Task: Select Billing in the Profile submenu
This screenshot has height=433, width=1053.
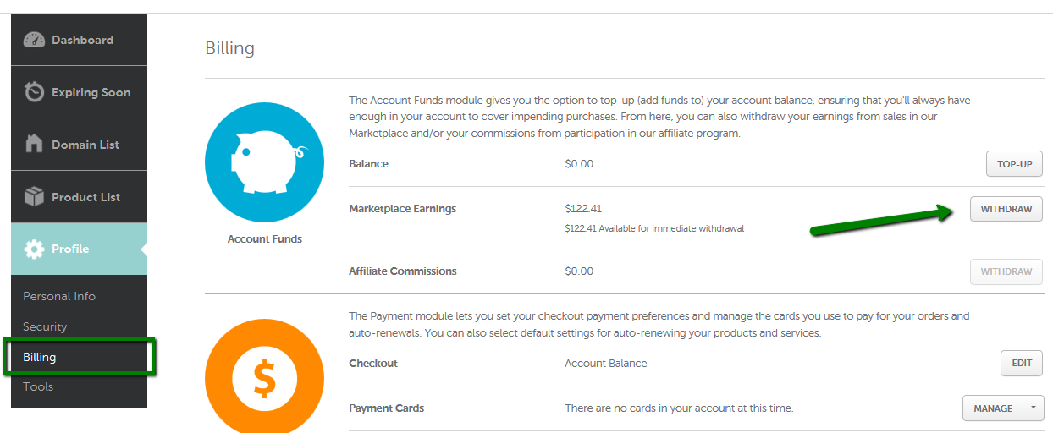Action: [40, 357]
